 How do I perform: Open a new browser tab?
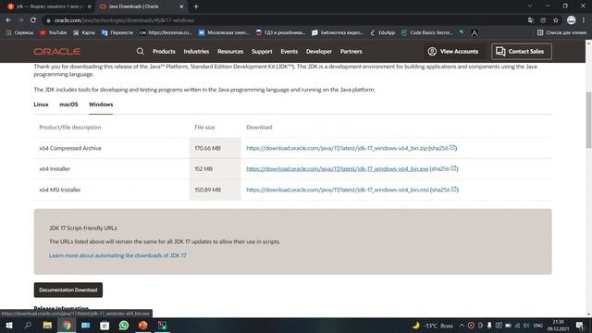[196, 6]
